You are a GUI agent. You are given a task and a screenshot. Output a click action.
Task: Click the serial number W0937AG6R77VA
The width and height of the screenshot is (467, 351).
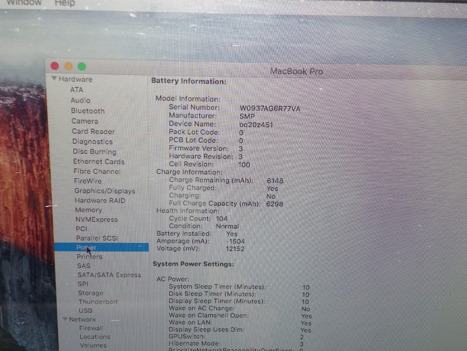click(x=270, y=109)
